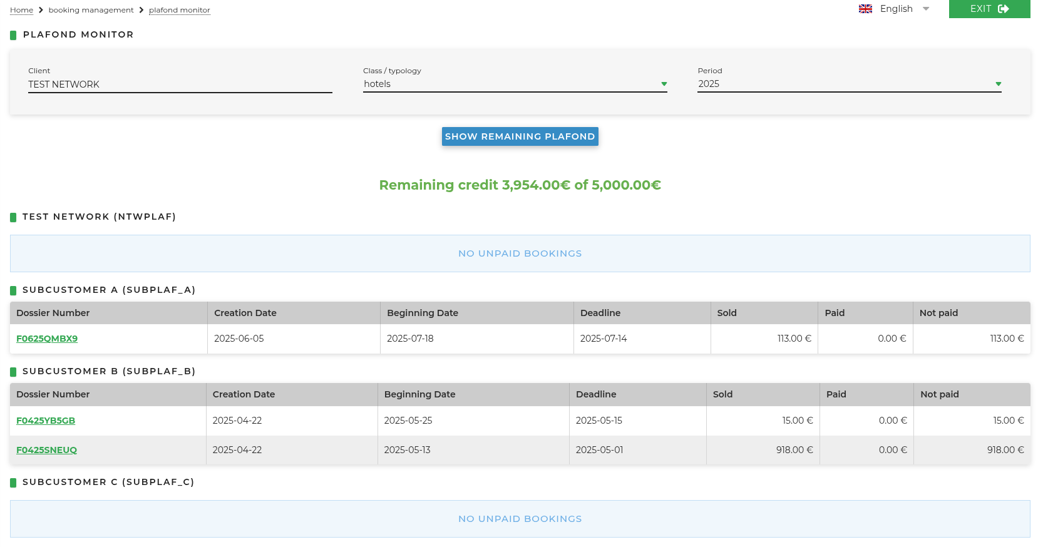This screenshot has height=547, width=1038.
Task: Click the chevron after booking management
Action: [x=141, y=10]
